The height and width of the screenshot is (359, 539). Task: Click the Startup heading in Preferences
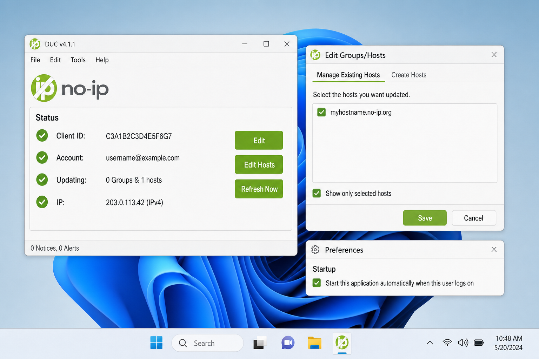(324, 269)
